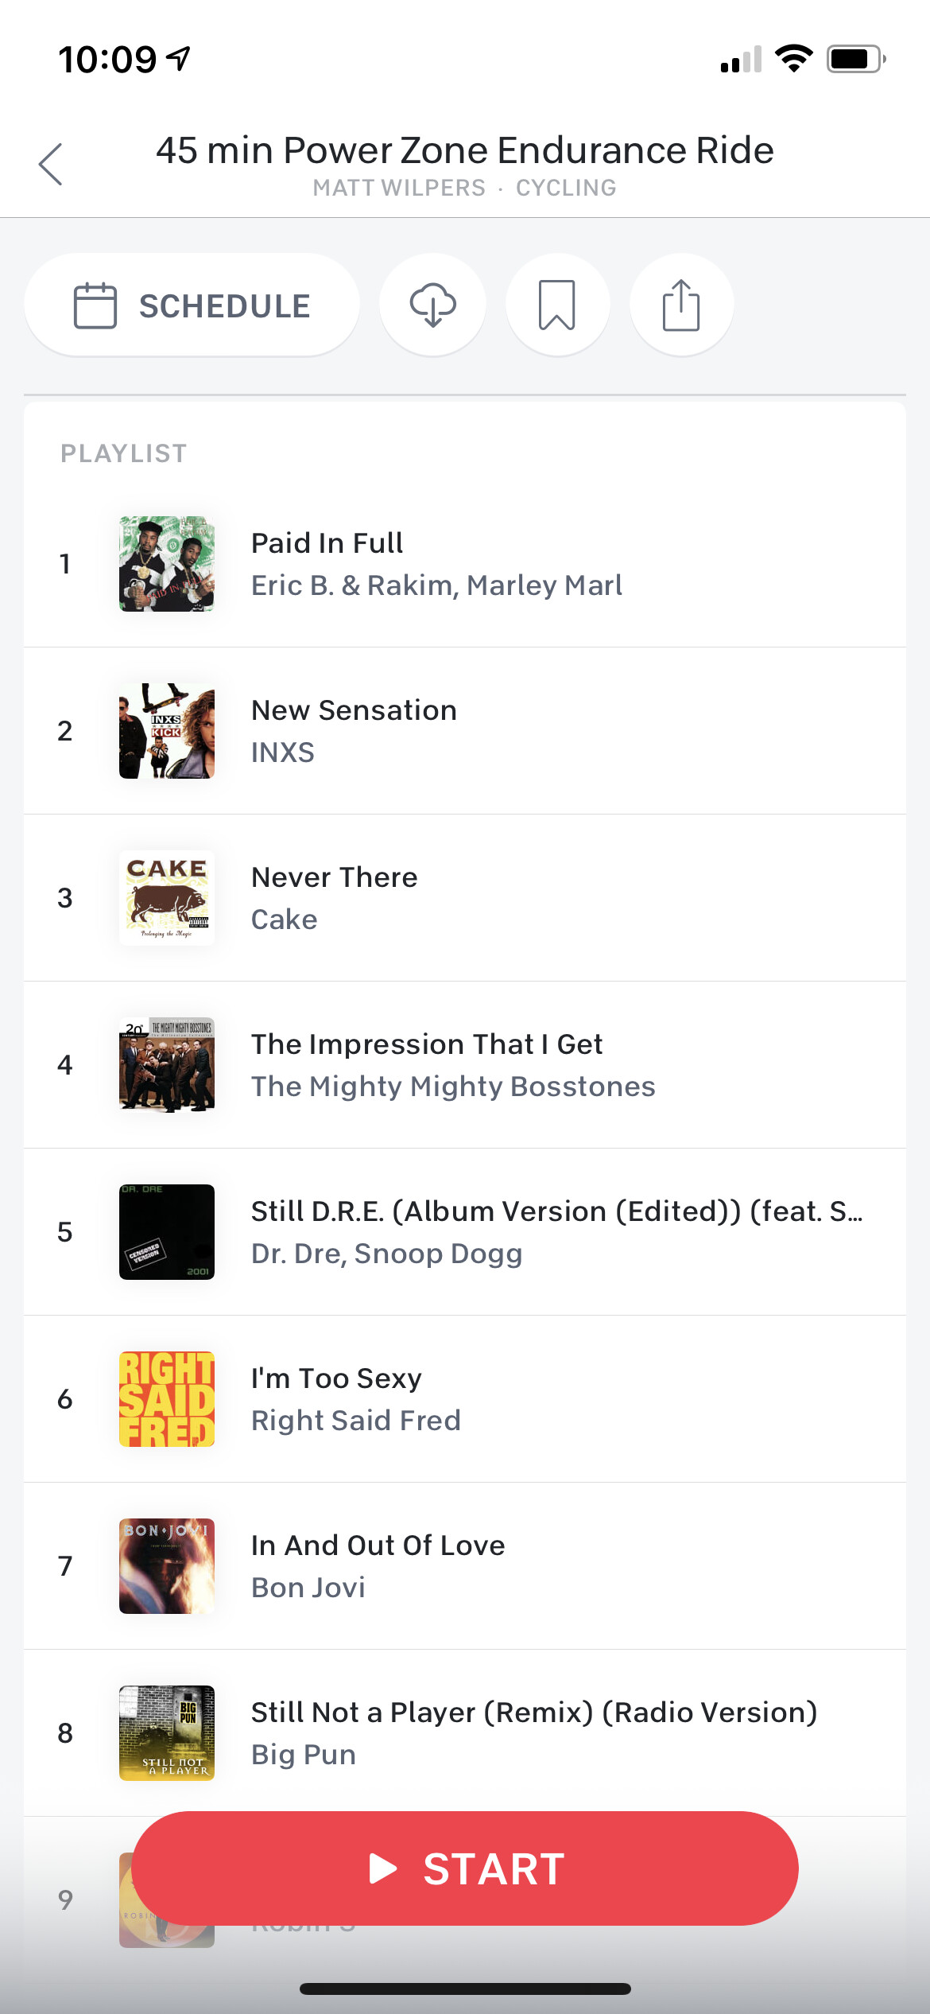Bookmark this class
The width and height of the screenshot is (930, 2014).
click(x=557, y=305)
